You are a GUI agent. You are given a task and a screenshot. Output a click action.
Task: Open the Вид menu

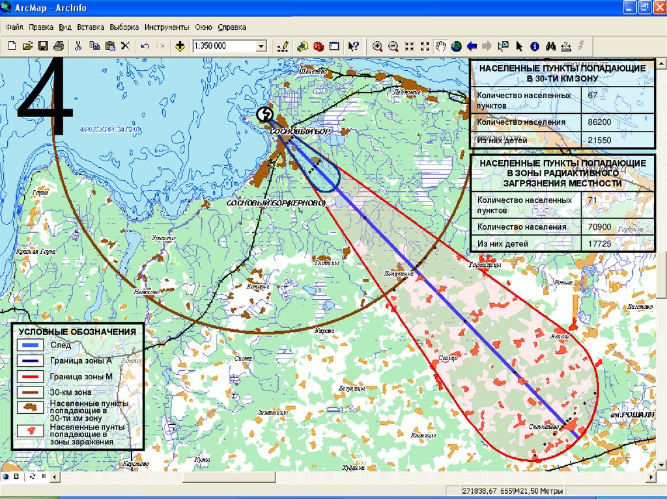coord(64,27)
